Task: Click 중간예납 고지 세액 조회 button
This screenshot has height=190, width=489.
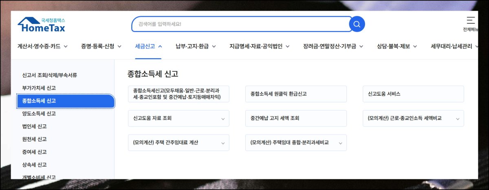Action: point(296,118)
